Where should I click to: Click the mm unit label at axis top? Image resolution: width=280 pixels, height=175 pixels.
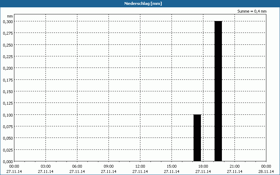(10, 16)
